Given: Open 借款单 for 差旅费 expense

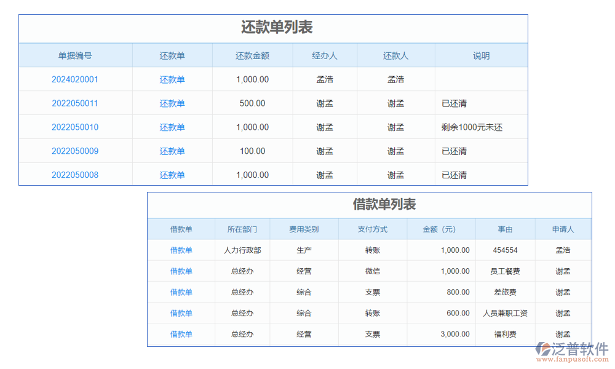Looking at the screenshot, I should pyautogui.click(x=181, y=292).
